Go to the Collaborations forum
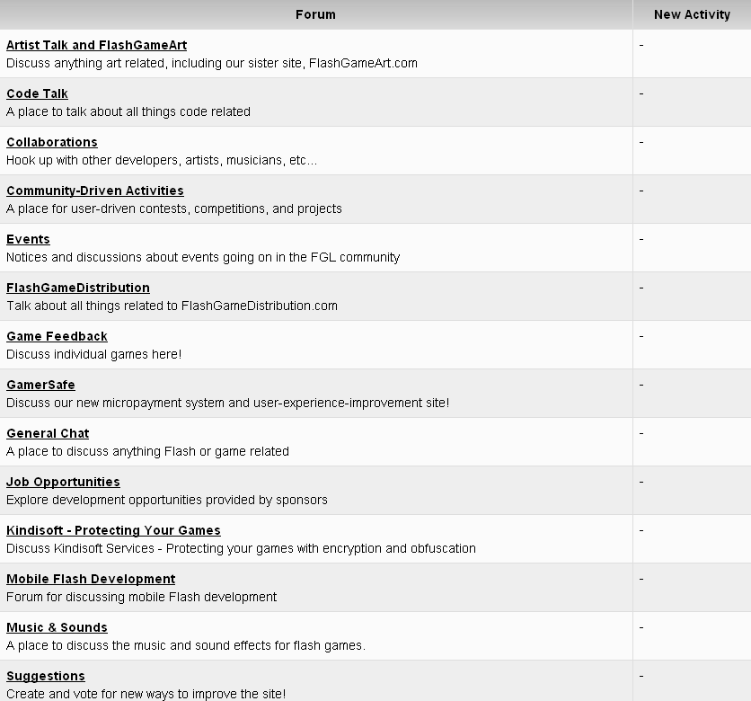The image size is (751, 701). (x=52, y=142)
